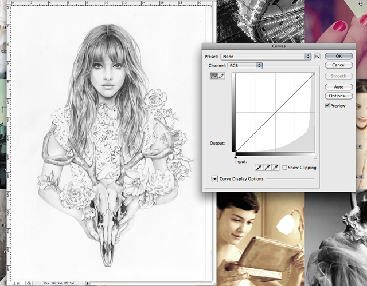
Task: Enable the Show Clipping checkbox
Action: [285, 168]
